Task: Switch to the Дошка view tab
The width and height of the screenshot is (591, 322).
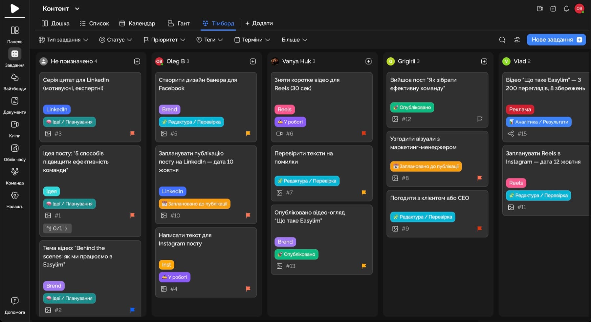Action: pos(55,23)
